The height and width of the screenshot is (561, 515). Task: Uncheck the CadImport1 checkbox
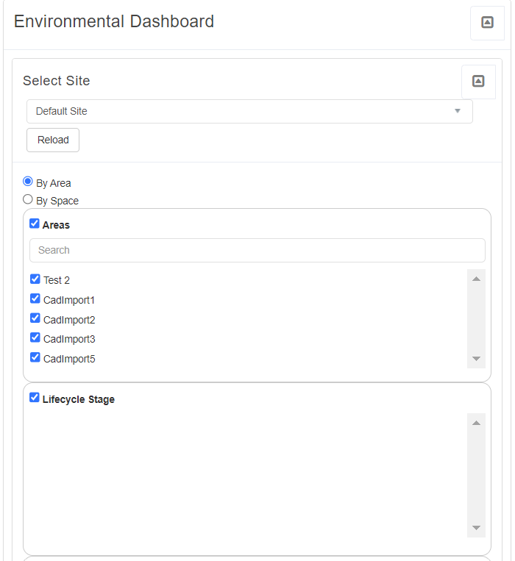point(35,299)
